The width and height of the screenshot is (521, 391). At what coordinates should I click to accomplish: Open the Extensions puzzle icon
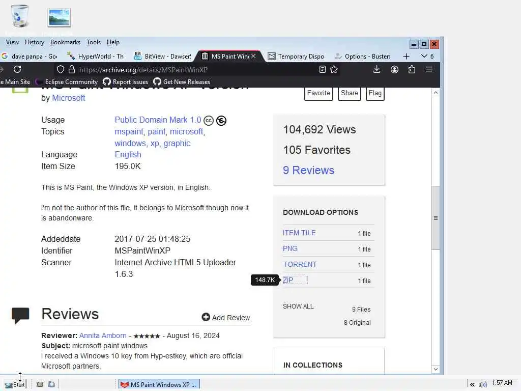click(x=411, y=69)
